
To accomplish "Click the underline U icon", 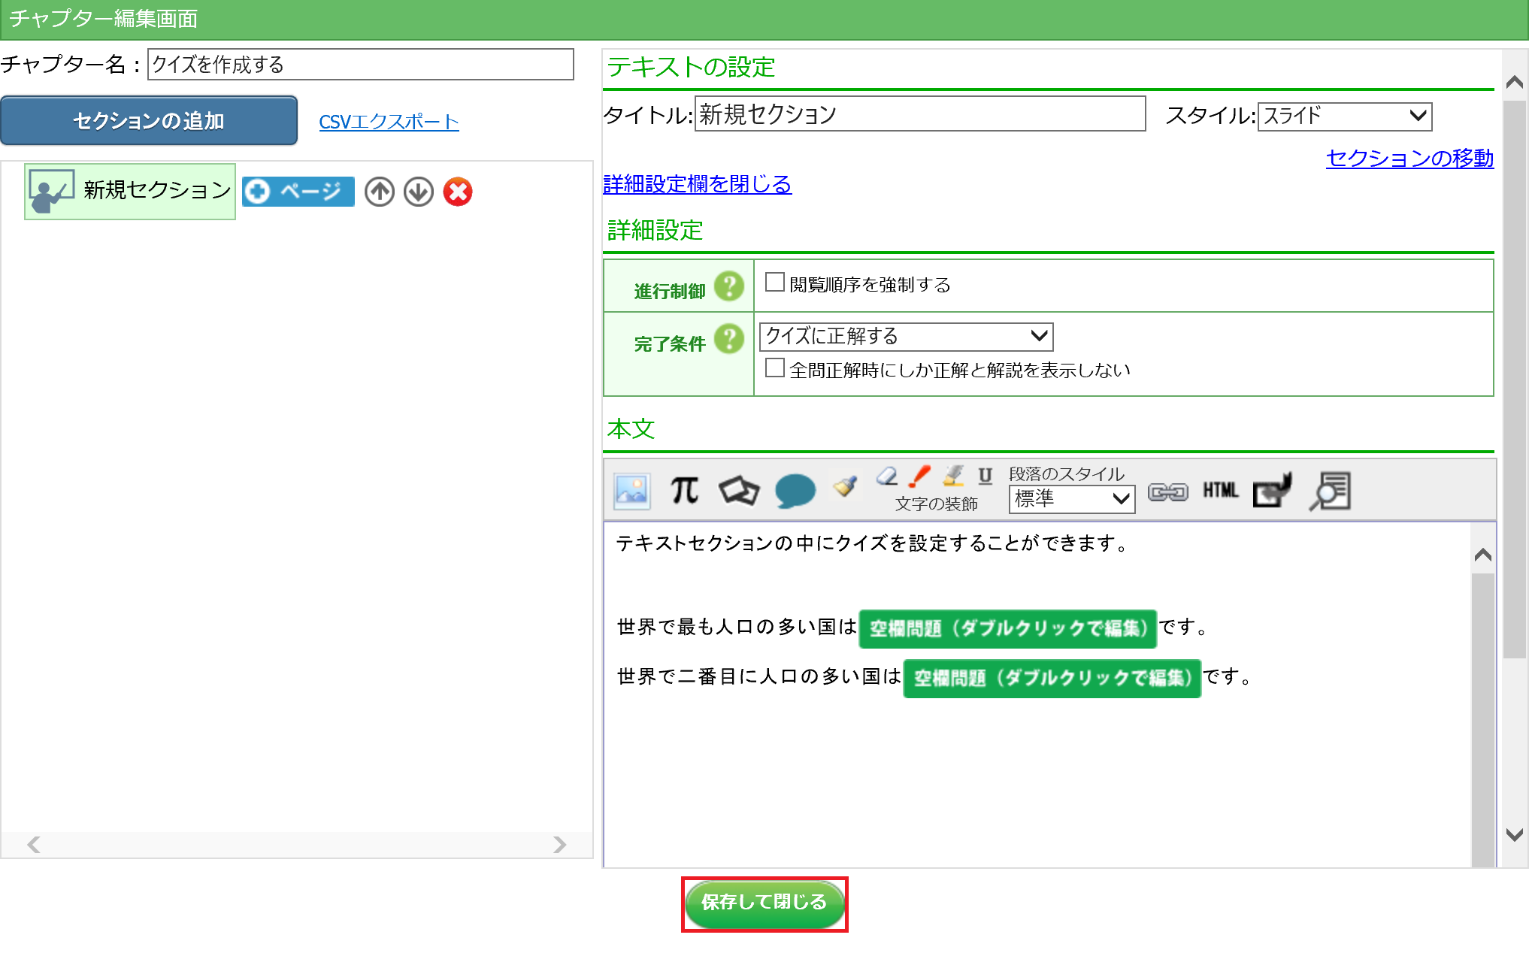I will [x=985, y=475].
